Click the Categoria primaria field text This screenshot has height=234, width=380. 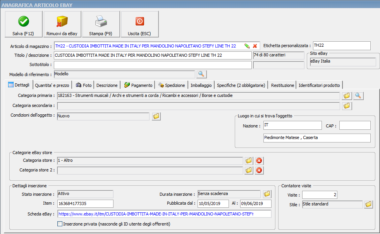198,96
